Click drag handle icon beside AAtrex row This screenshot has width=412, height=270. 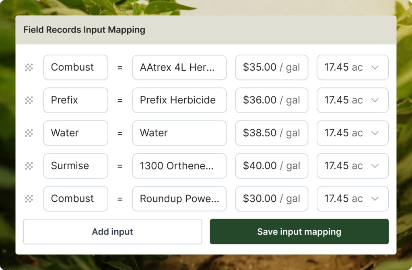pos(29,67)
